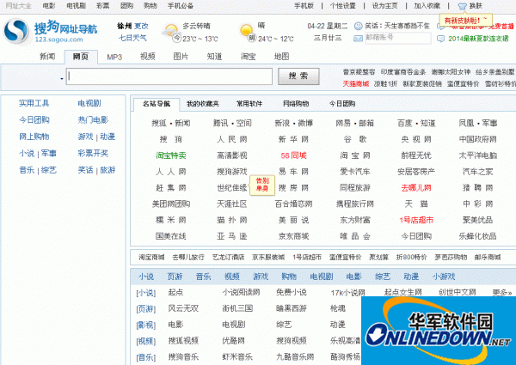
Task: Click tomorrow's sunny weather icon
Action: click(246, 29)
